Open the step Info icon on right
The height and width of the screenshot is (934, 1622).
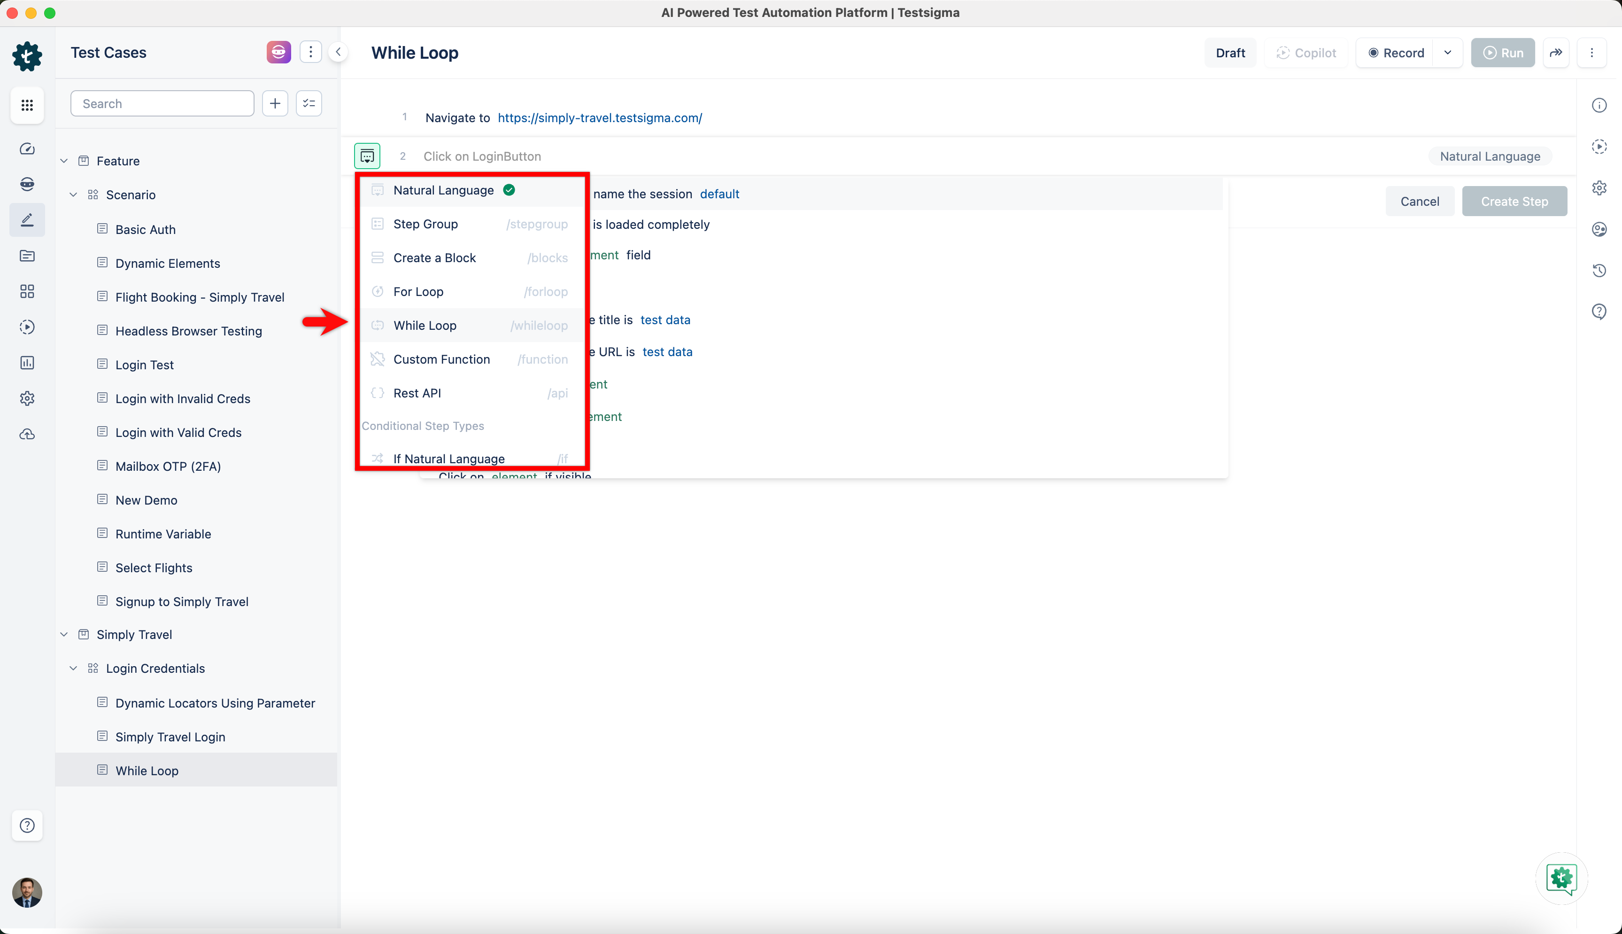[x=1599, y=105]
